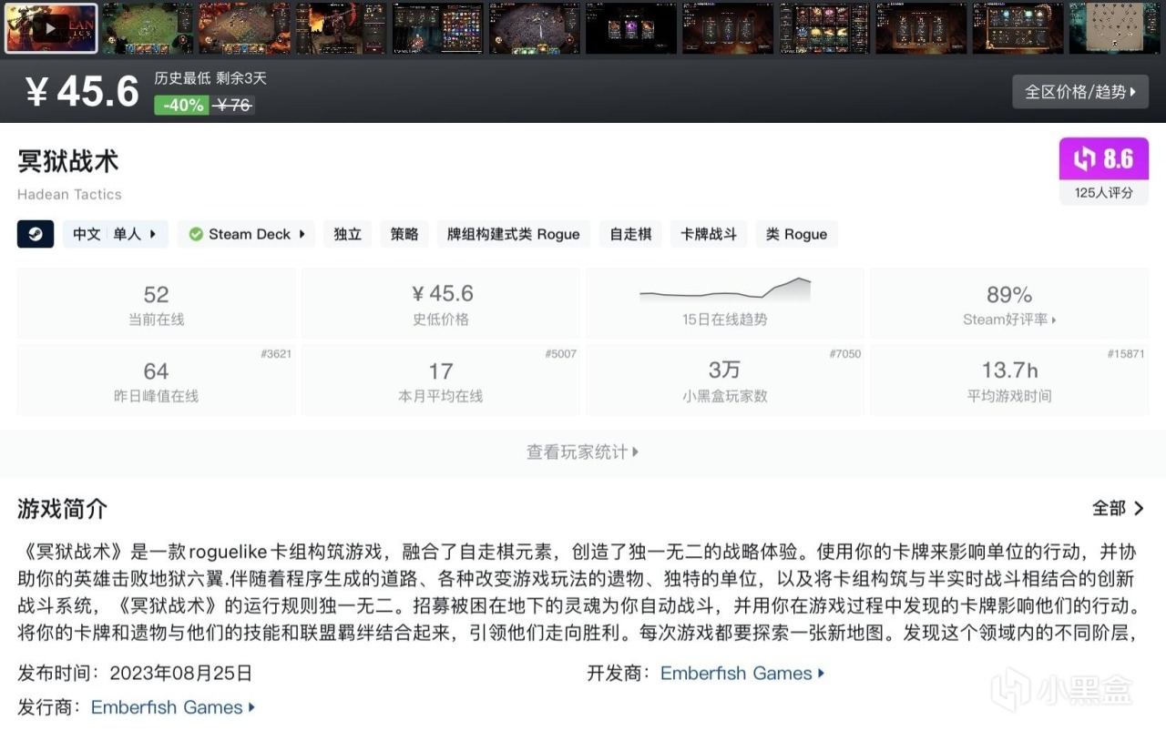This screenshot has height=731, width=1166.
Task: Open the sixth screenshot thumbnail in the strip
Action: click(534, 28)
